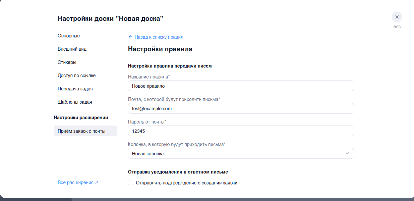Click the esc hint under close button
The width and height of the screenshot is (414, 201).
(397, 26)
